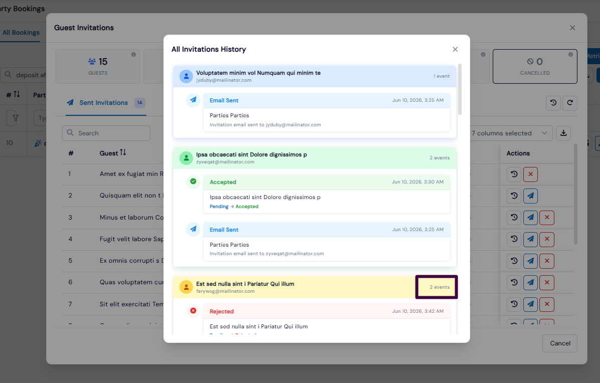Click the info icon on GUESTS card
The image size is (600, 383).
[133, 54]
